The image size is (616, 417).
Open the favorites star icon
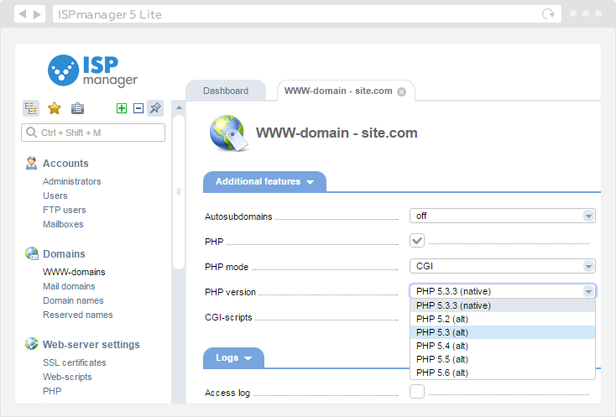coord(55,107)
